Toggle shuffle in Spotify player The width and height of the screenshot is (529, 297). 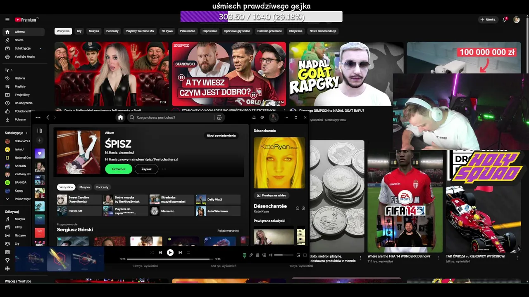(x=152, y=252)
